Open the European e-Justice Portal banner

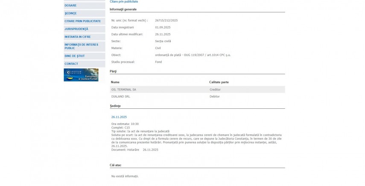coord(81,75)
